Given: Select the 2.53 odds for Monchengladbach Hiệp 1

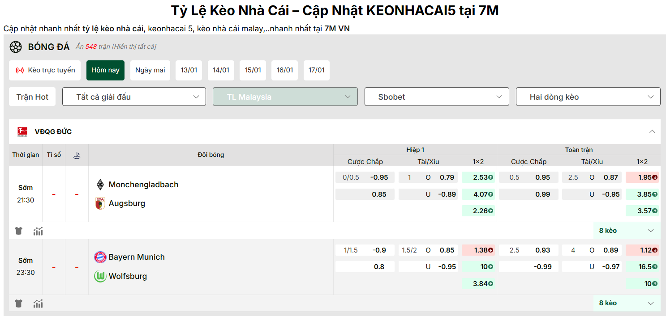Looking at the screenshot, I should (478, 177).
